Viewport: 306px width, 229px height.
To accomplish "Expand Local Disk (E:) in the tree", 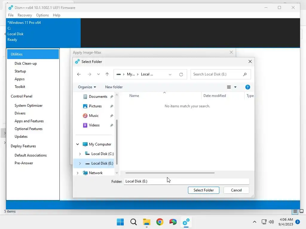I will point(80,163).
